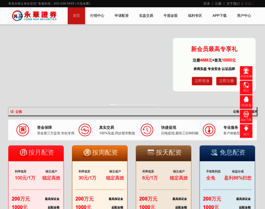This screenshot has height=209, width=265.
Task: Click the 6元/1万 rate text
Action: coord(150,178)
